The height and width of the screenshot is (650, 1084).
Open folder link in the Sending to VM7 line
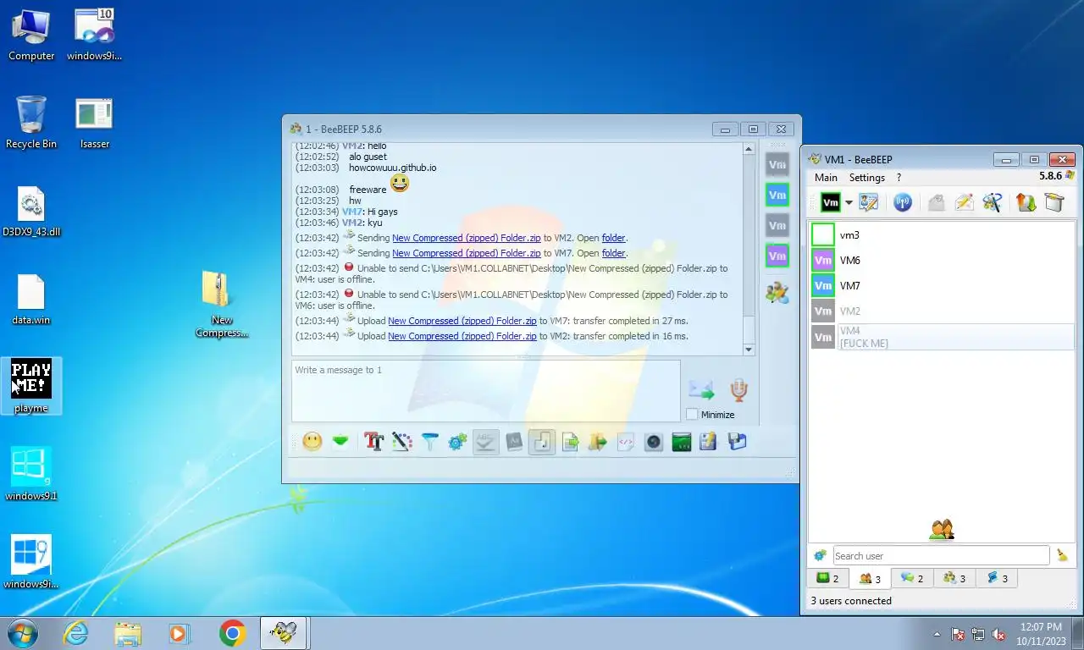(x=614, y=253)
